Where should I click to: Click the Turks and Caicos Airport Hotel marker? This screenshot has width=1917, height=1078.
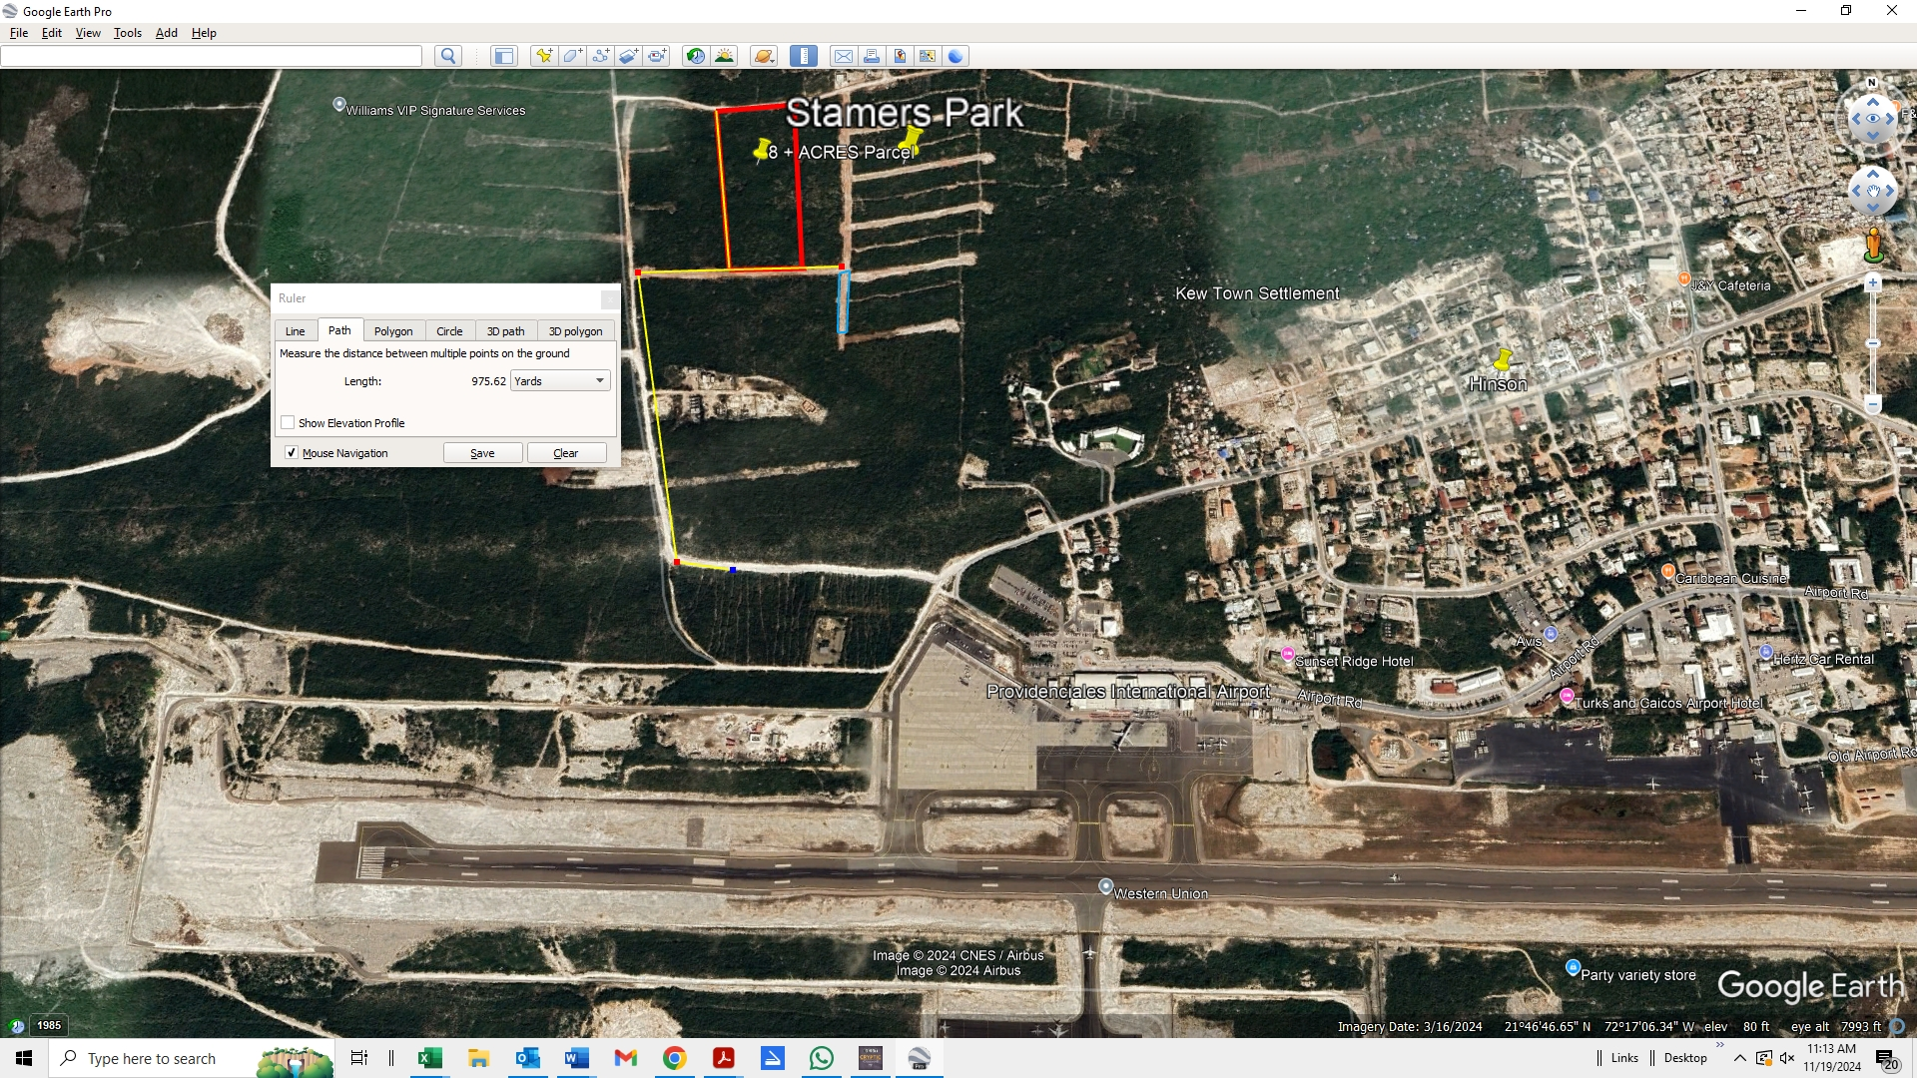1567,696
